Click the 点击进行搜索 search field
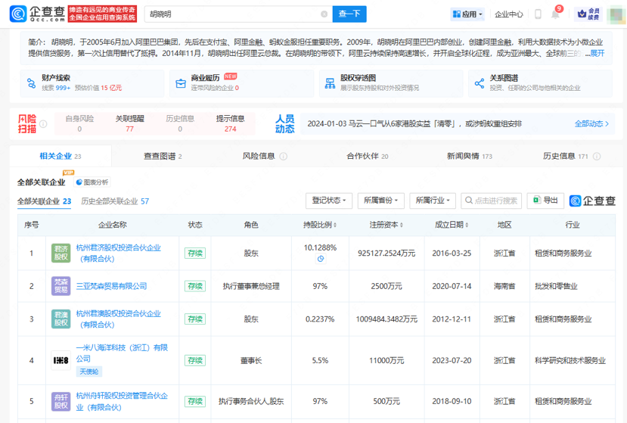The image size is (627, 423). pos(492,201)
